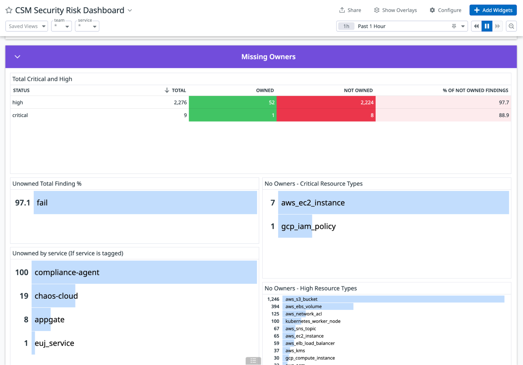Click the Add Widgets button

click(493, 10)
